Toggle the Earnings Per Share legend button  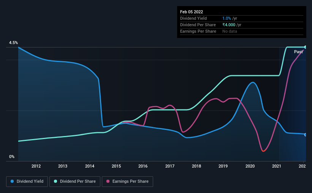(127, 182)
